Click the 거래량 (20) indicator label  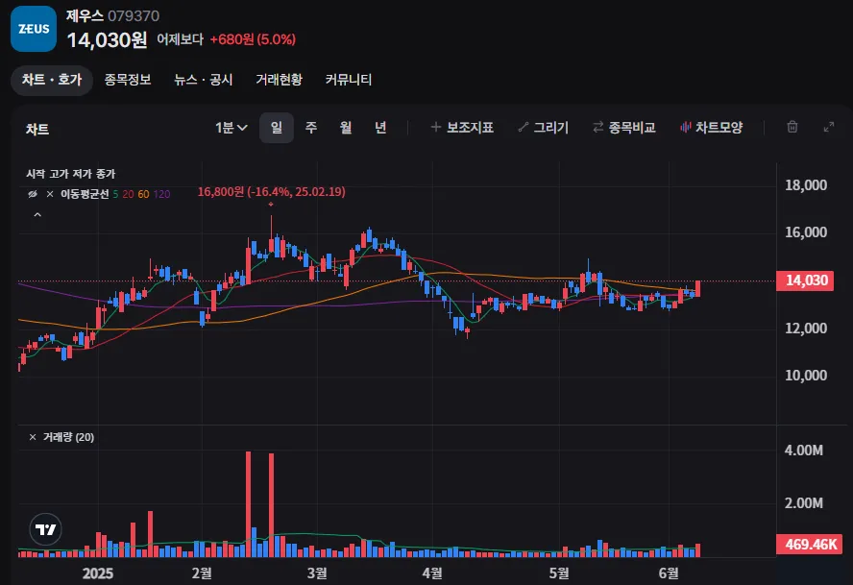click(x=68, y=437)
